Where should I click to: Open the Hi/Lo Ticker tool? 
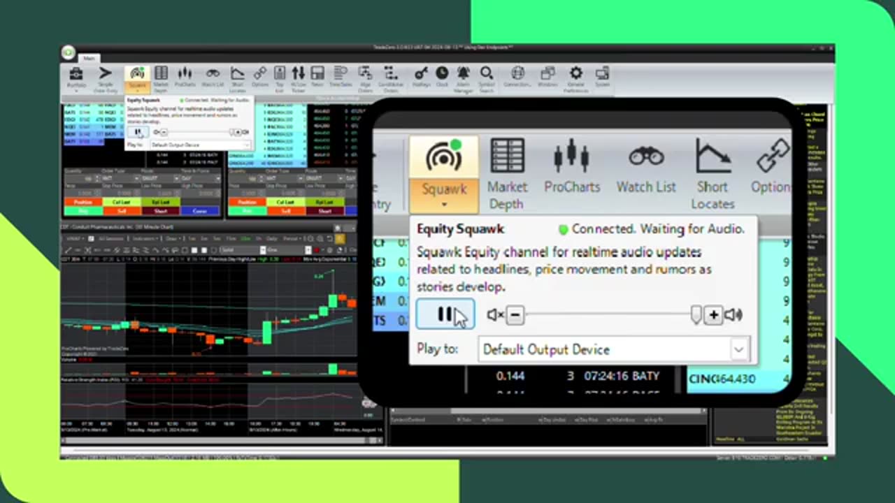pos(299,79)
